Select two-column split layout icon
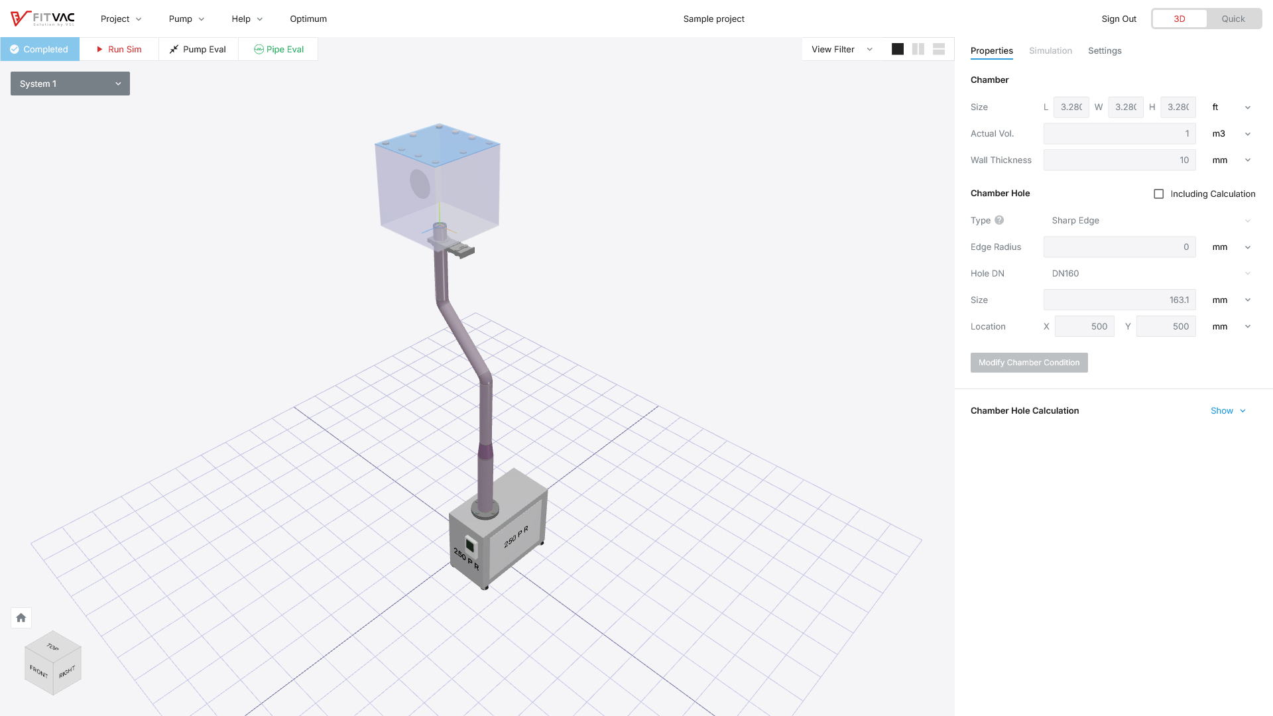 click(x=918, y=49)
